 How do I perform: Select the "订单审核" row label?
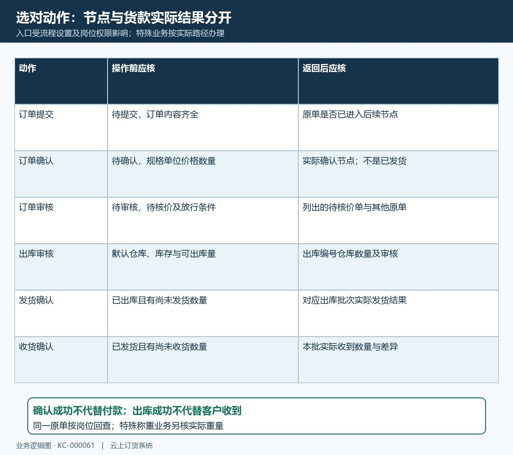[x=36, y=207]
